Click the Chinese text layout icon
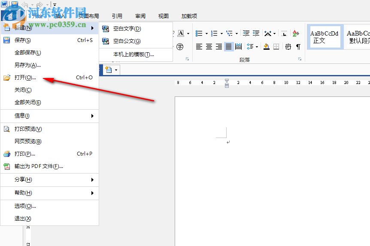 [x=267, y=33]
